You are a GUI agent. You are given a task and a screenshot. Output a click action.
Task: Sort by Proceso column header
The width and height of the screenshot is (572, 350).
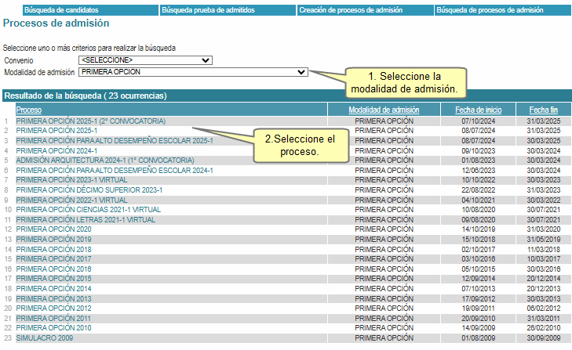coord(29,110)
